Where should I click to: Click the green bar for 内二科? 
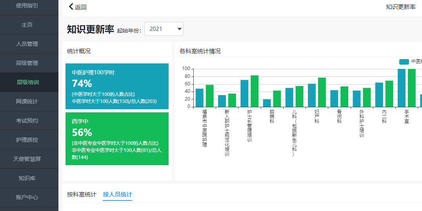(389, 94)
